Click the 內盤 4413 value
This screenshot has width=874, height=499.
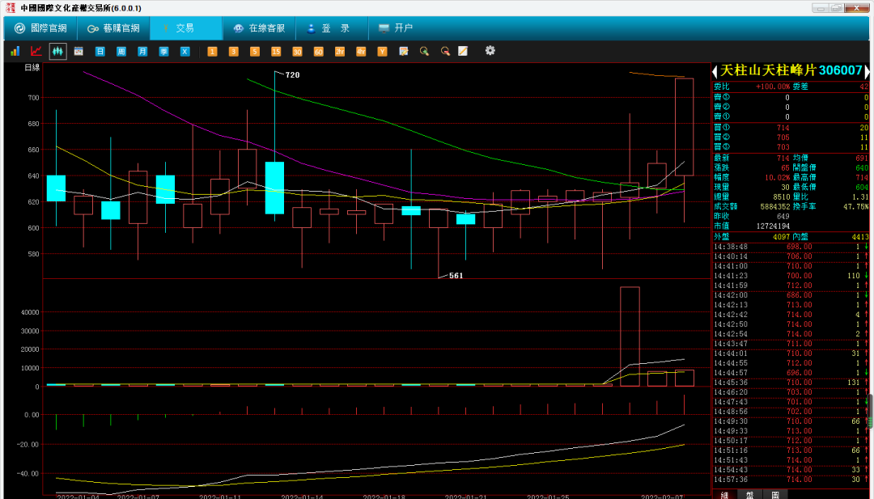(x=860, y=237)
